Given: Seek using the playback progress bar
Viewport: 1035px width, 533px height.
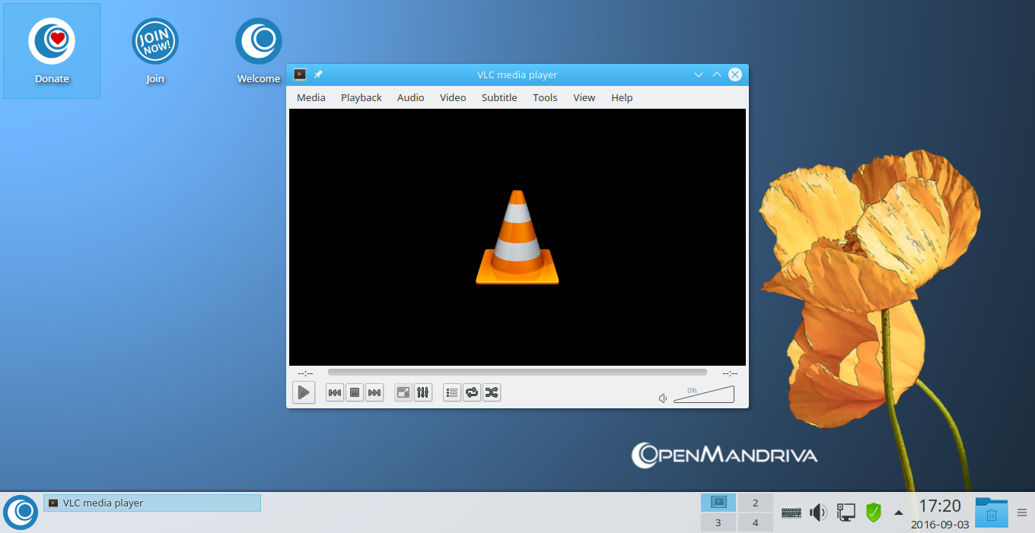Looking at the screenshot, I should click(517, 373).
